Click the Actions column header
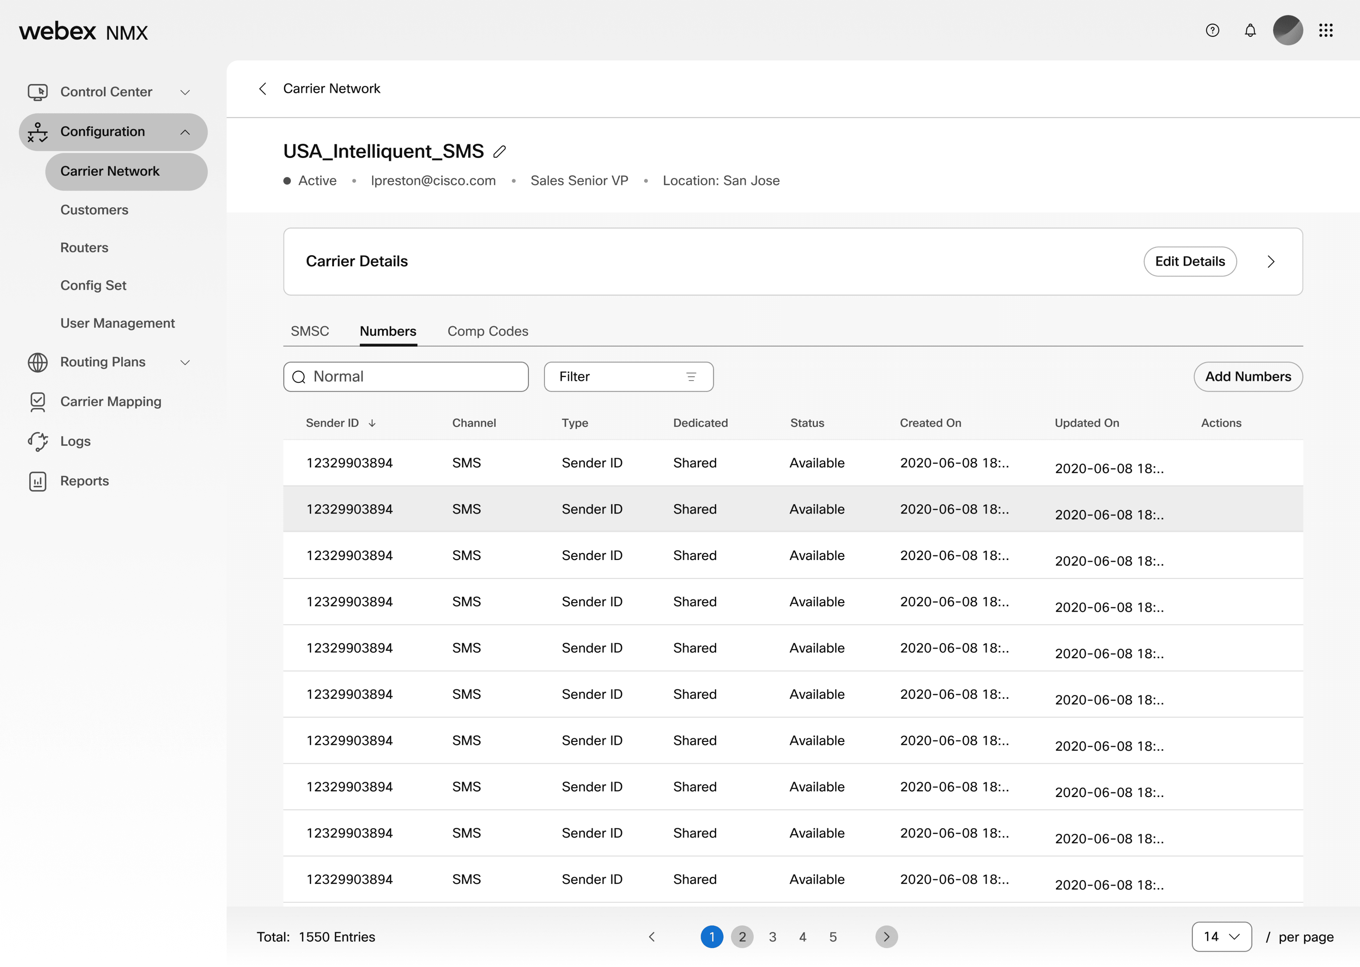Image resolution: width=1360 pixels, height=967 pixels. click(1221, 423)
